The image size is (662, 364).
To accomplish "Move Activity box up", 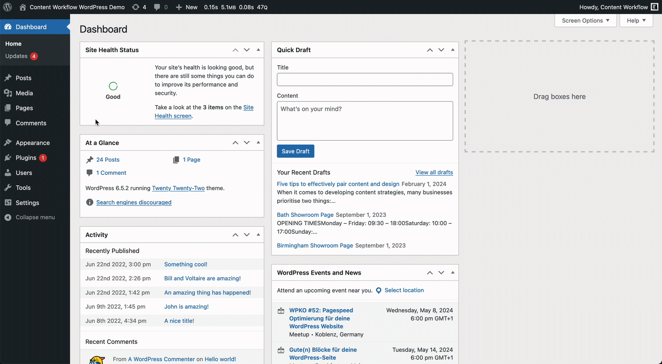I will [x=236, y=235].
